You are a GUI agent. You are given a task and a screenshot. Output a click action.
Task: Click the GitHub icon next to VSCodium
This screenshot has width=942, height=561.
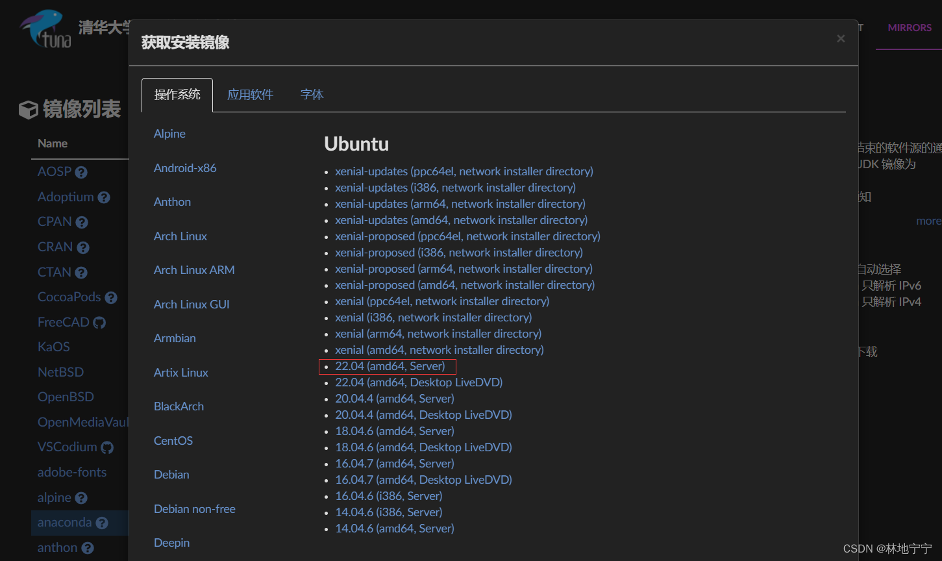click(108, 447)
